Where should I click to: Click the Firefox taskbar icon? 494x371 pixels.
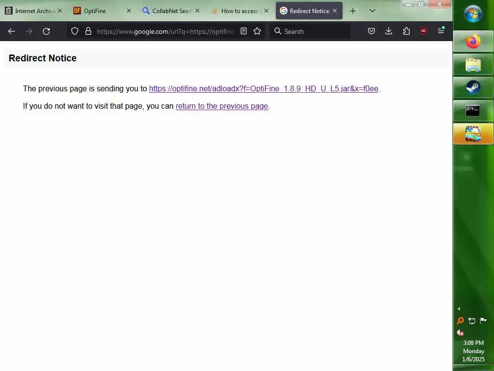click(x=473, y=42)
